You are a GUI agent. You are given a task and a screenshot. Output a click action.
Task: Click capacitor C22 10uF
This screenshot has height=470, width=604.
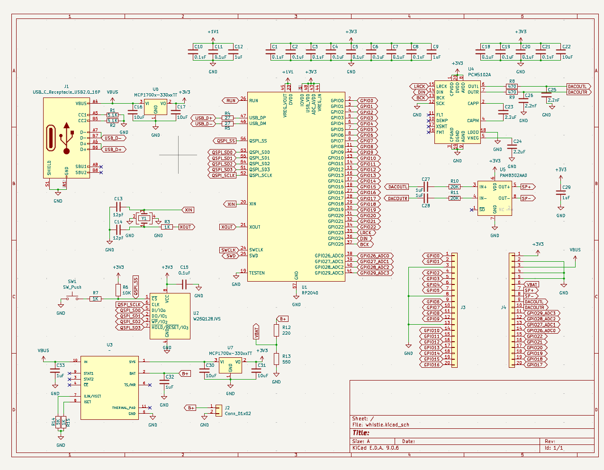[561, 52]
